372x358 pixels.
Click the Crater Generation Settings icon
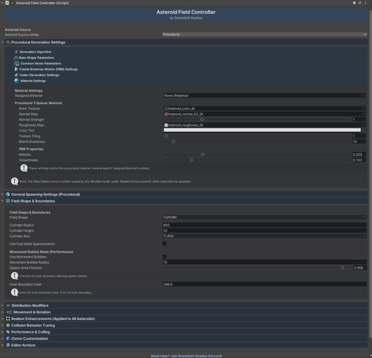coord(16,75)
